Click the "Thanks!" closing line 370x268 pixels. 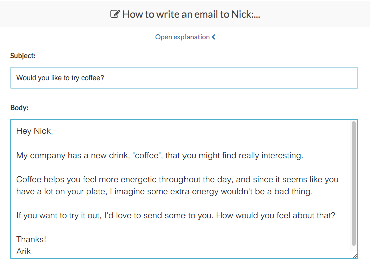coord(31,240)
